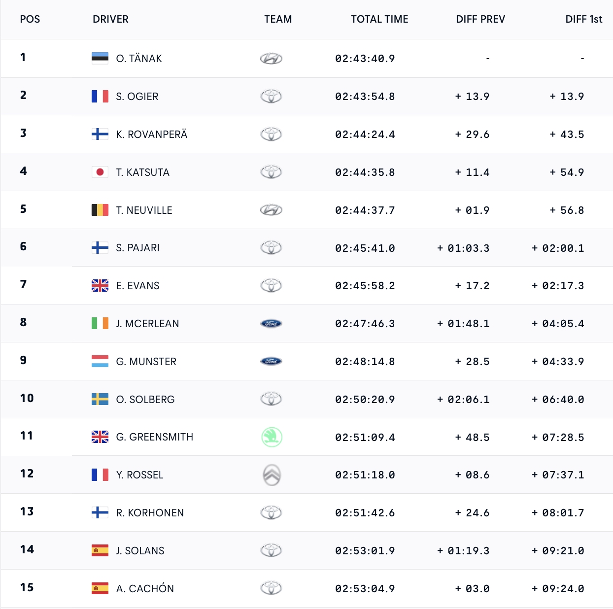Select driver name E. Evans
Viewport: 613px width, 609px height.
[138, 286]
